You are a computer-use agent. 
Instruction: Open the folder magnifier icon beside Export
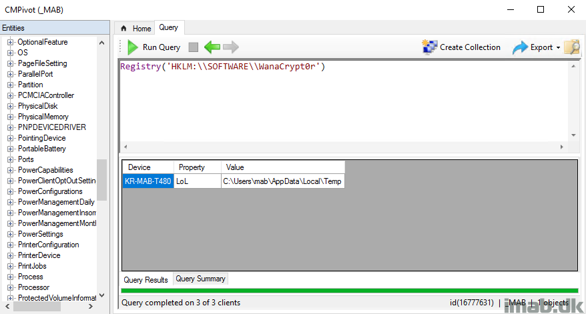572,47
